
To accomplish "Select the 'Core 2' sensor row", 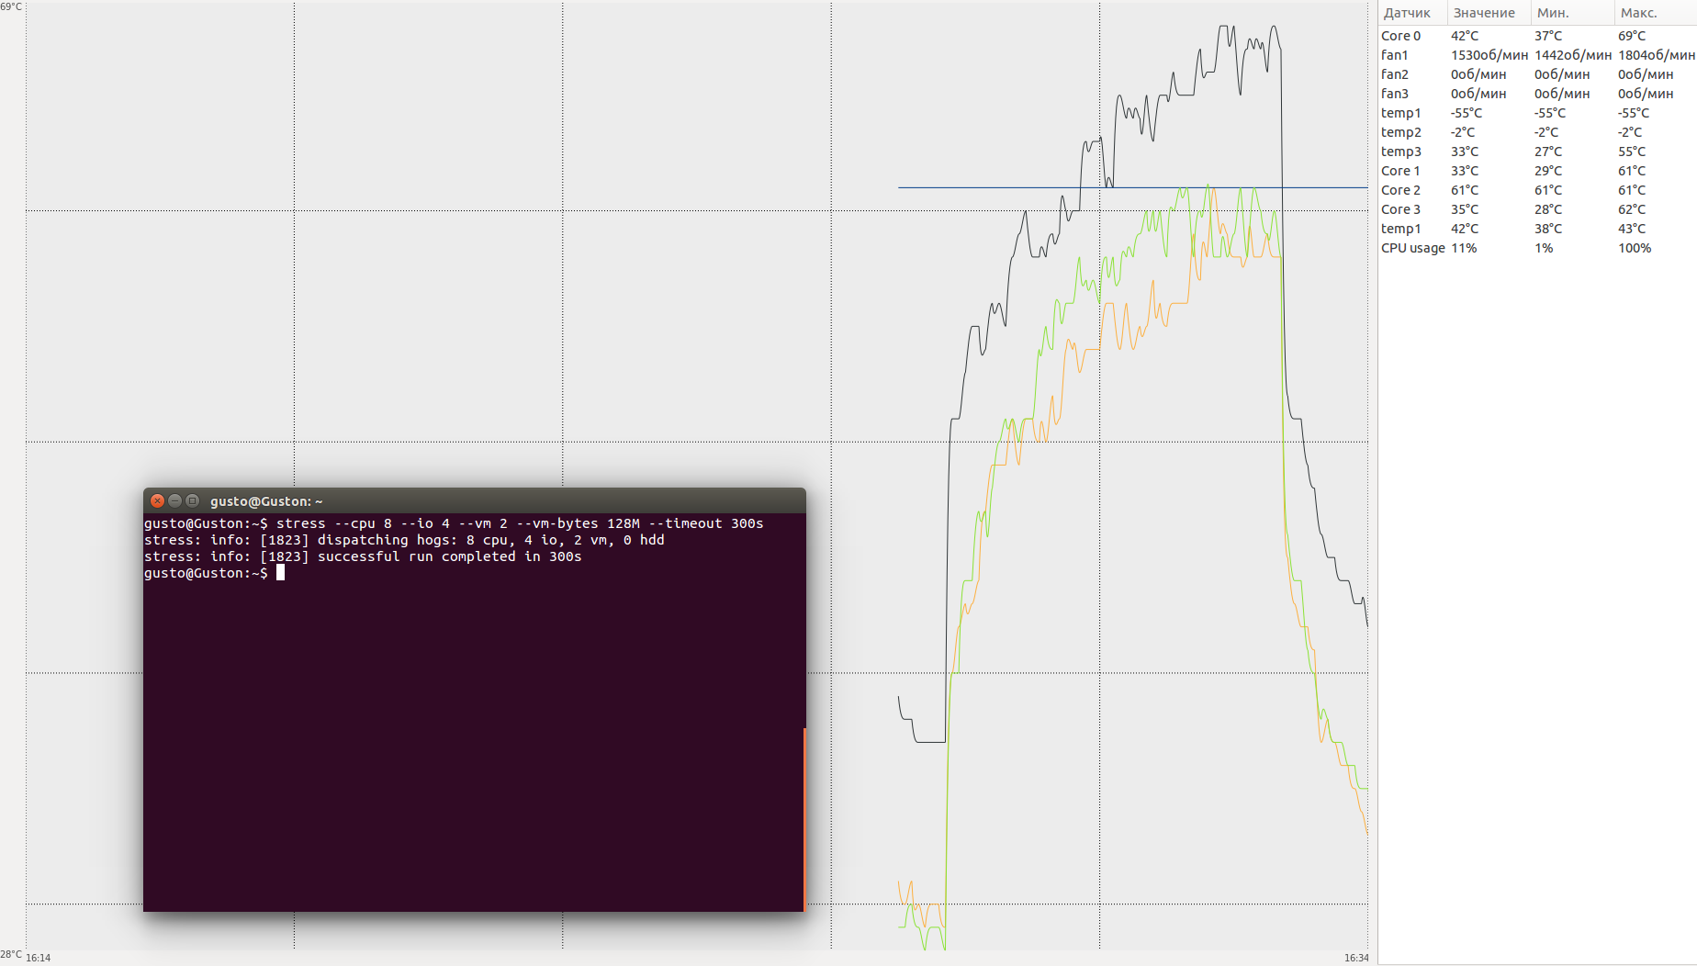I will pyautogui.click(x=1537, y=190).
